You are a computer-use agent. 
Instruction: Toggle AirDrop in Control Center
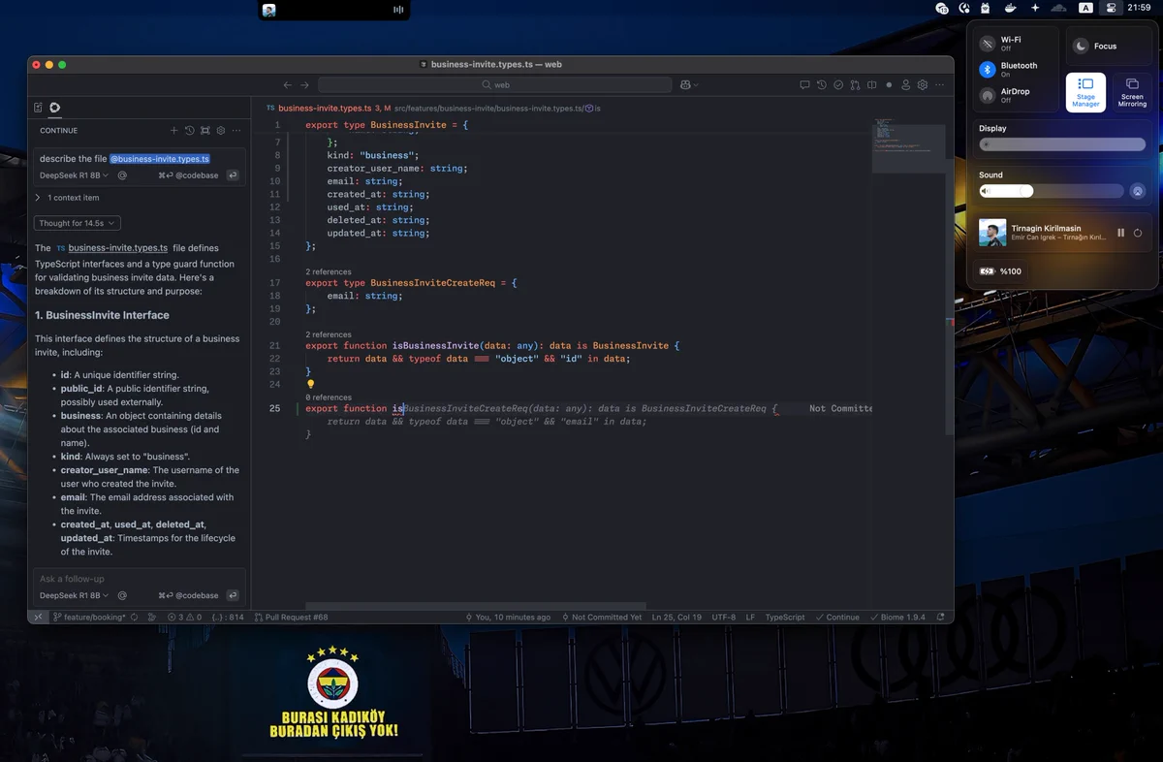(x=988, y=95)
